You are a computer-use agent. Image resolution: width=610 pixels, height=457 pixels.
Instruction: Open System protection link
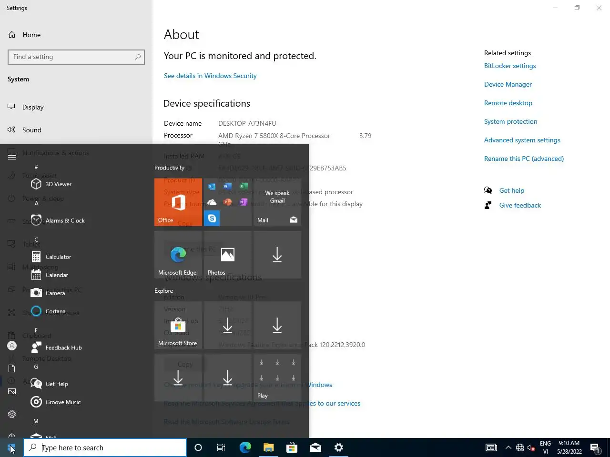tap(510, 121)
